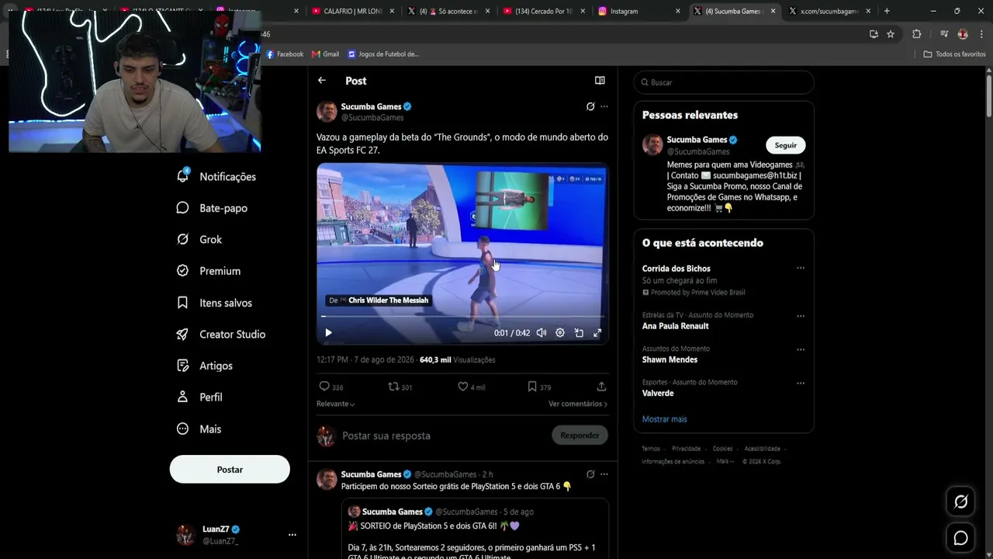Screen dimensions: 993x559
Task: Switch to the x.com/sucumbagame browser tab
Action: (x=830, y=11)
